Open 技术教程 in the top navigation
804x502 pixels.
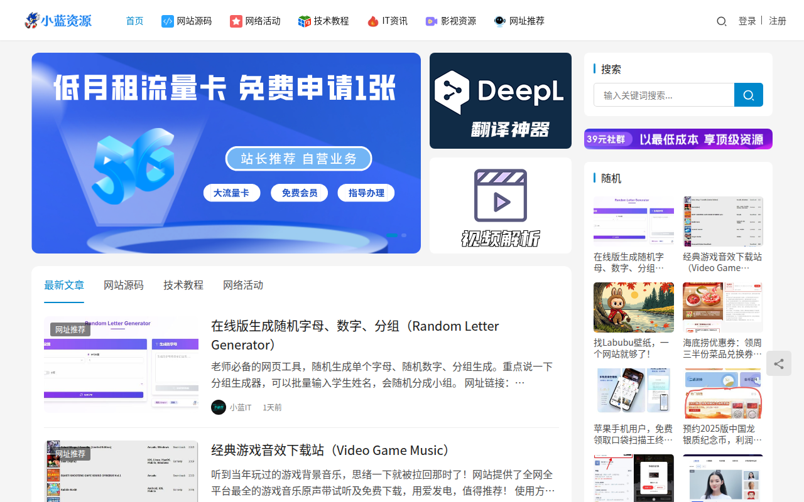click(331, 21)
